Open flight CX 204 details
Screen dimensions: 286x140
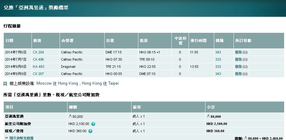[38, 52]
